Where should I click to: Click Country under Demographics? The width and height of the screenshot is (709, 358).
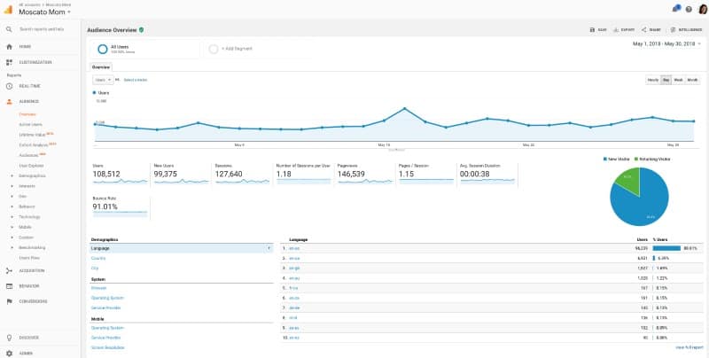(98, 258)
